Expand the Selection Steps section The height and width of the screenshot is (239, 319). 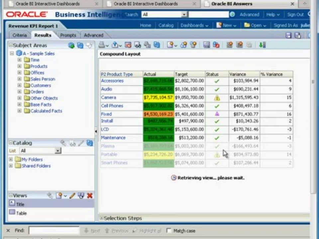tap(102, 218)
